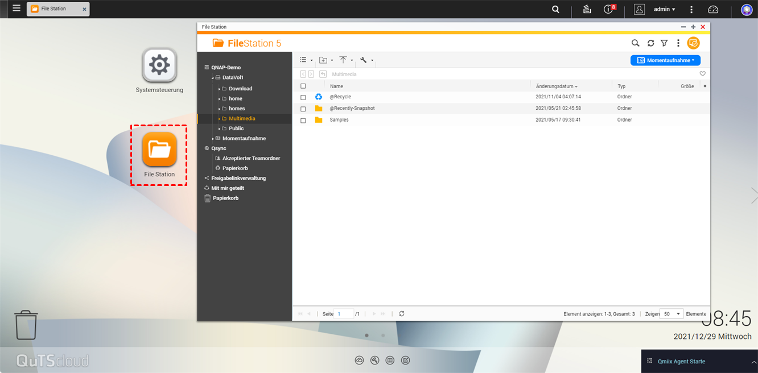Switch to second desktop page dot
Screen dimensions: 758x373
383,335
